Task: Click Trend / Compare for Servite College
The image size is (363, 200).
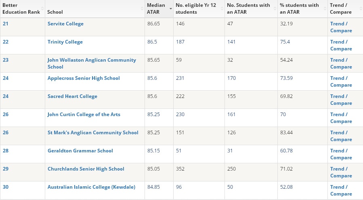Action: click(x=341, y=27)
